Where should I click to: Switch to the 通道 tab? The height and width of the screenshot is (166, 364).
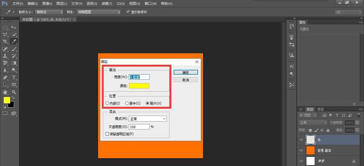point(320,109)
